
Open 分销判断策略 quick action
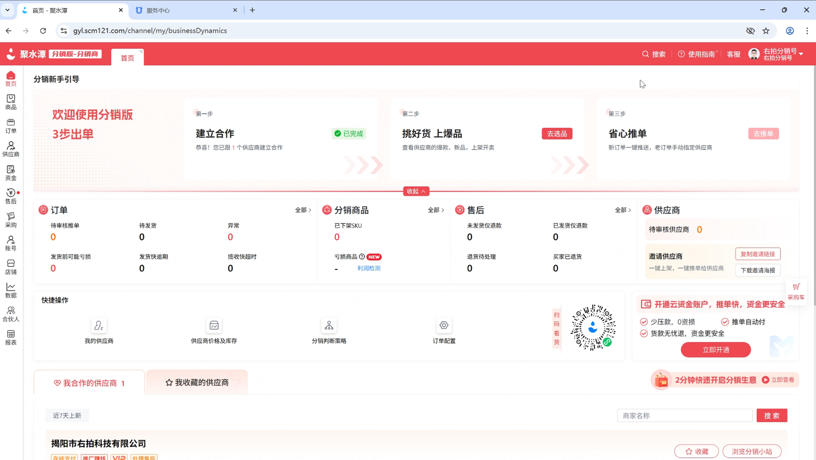[329, 330]
